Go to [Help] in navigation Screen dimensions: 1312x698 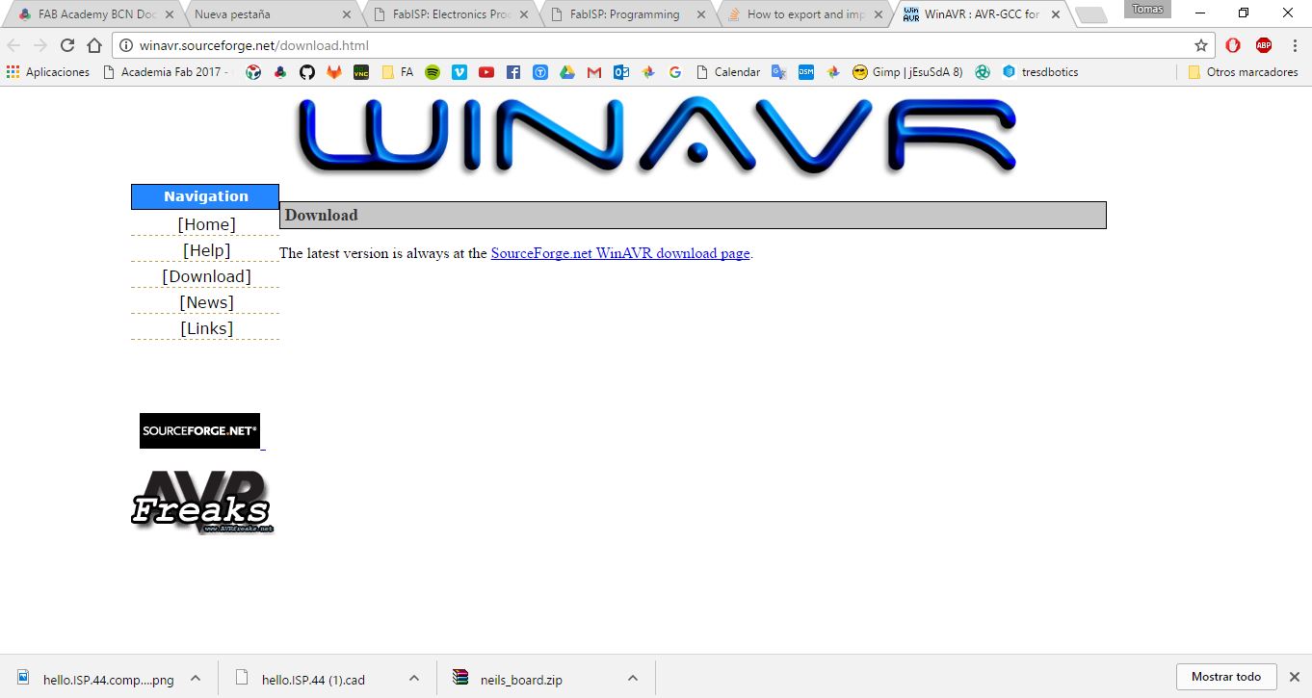[x=206, y=250]
